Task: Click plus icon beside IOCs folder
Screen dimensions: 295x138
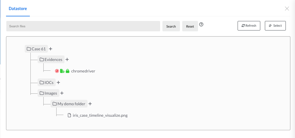Action: pyautogui.click(x=58, y=83)
